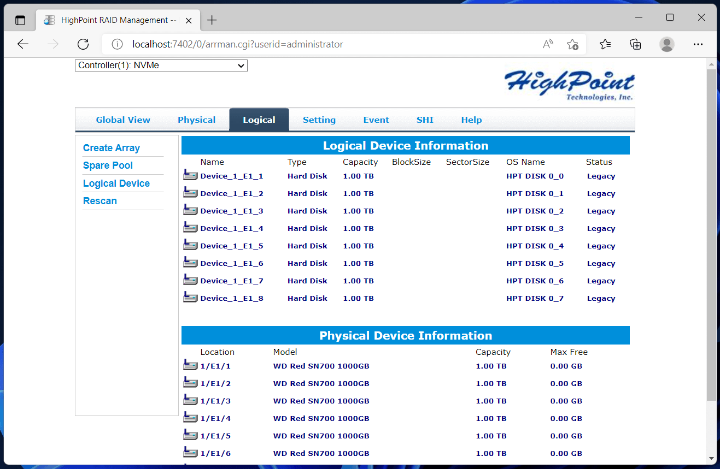
Task: Click the disk icon beside Device_1_E1_1
Action: click(190, 175)
